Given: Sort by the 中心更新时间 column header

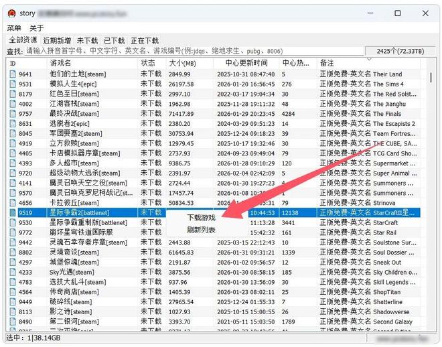Looking at the screenshot, I should (x=246, y=63).
